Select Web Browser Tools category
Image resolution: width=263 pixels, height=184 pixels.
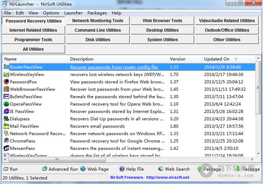162,21
